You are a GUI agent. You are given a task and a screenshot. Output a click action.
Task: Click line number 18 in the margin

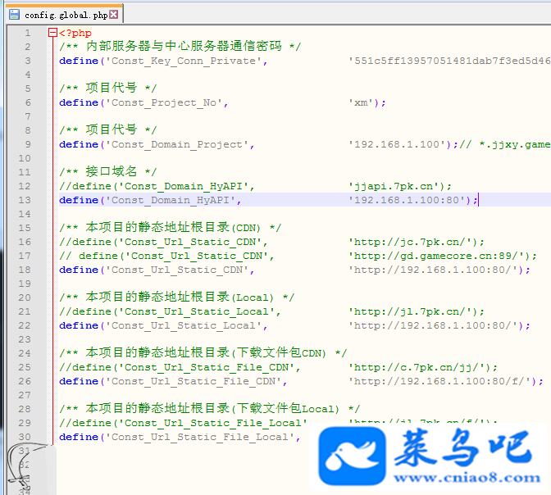click(25, 270)
